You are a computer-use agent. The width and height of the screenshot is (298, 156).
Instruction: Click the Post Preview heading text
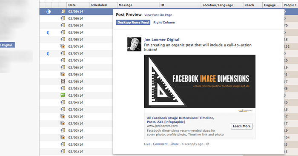coord(129,14)
